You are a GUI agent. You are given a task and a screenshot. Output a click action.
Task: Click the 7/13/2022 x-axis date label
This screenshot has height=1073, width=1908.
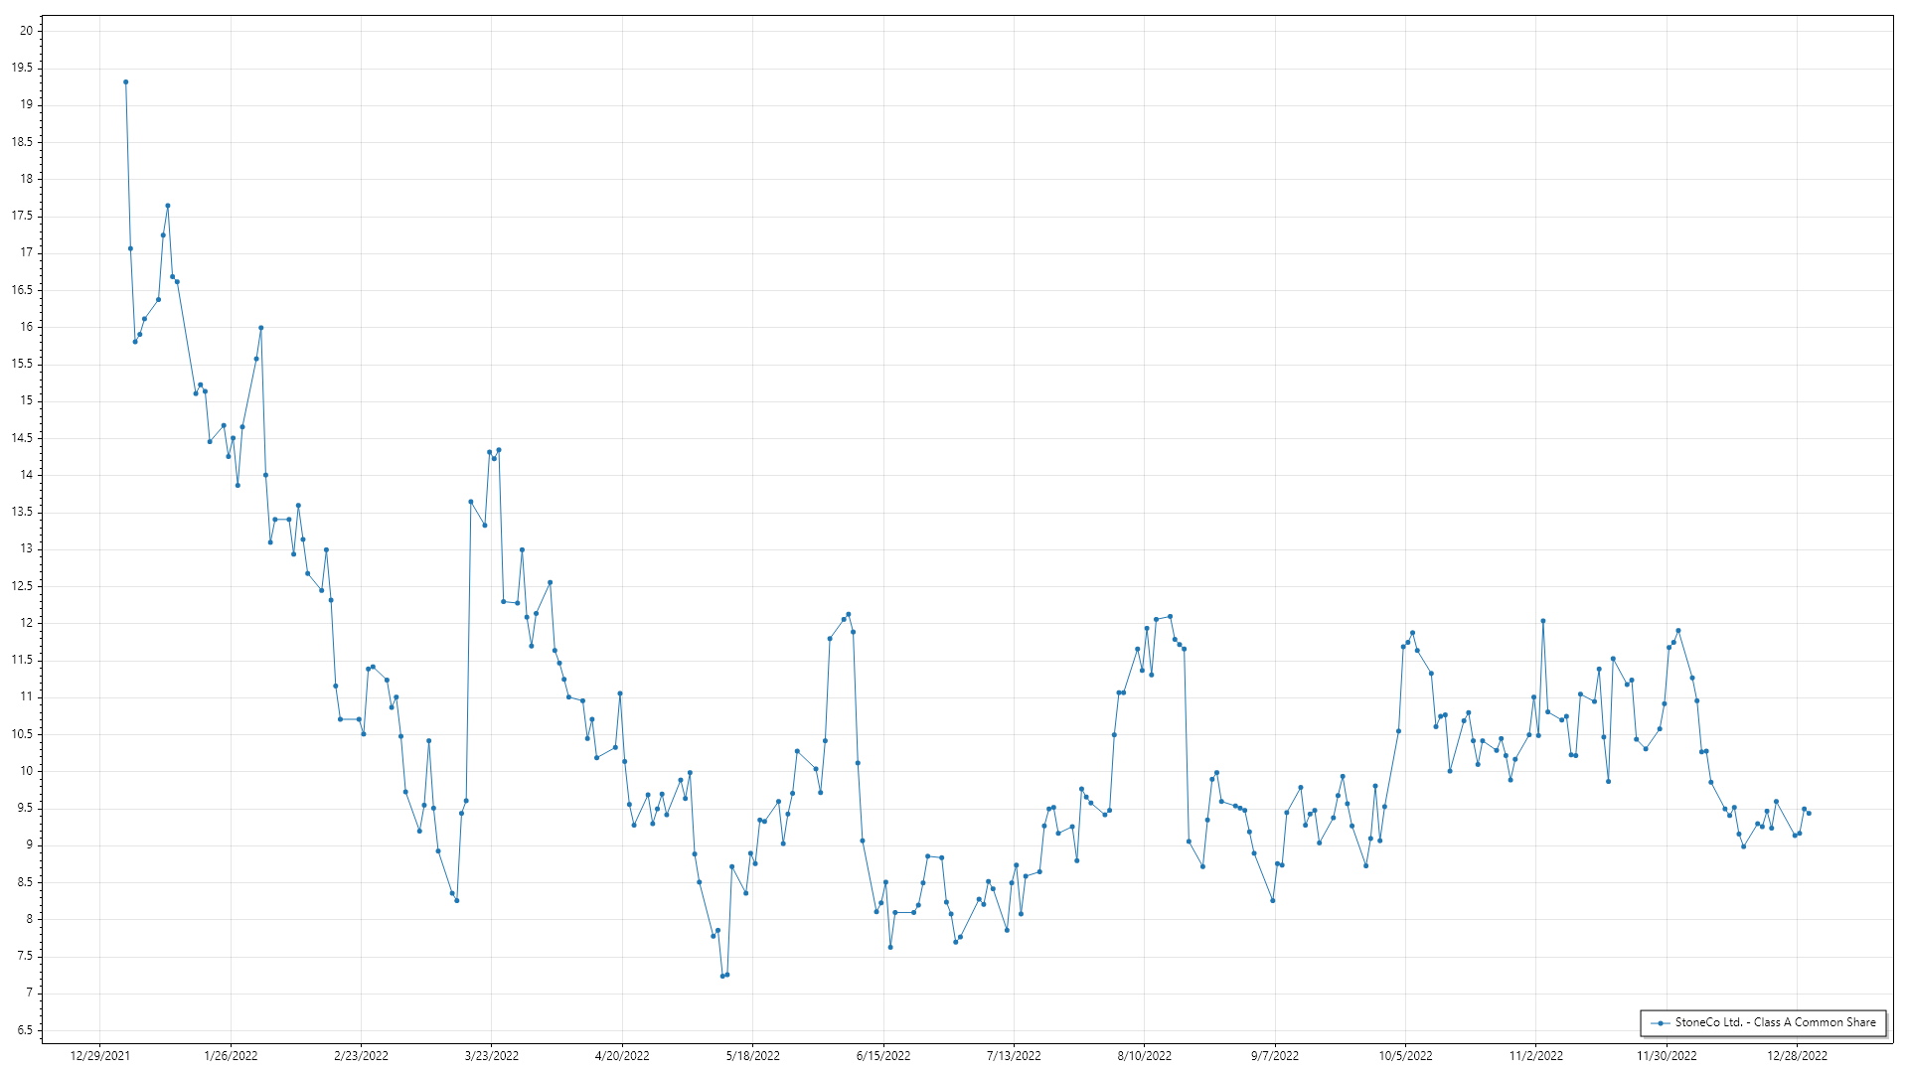(1014, 1055)
